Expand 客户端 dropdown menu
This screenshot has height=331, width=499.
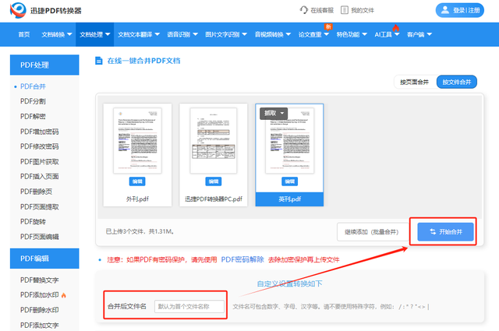pos(419,34)
